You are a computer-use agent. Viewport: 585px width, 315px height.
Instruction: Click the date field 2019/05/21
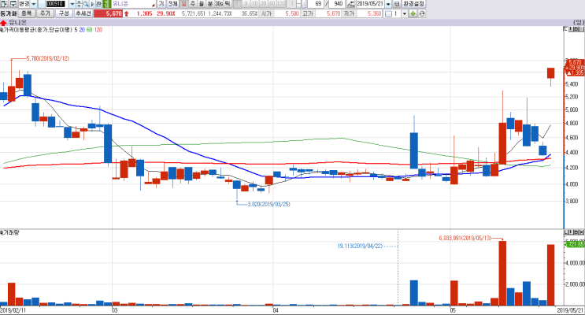coord(370,4)
